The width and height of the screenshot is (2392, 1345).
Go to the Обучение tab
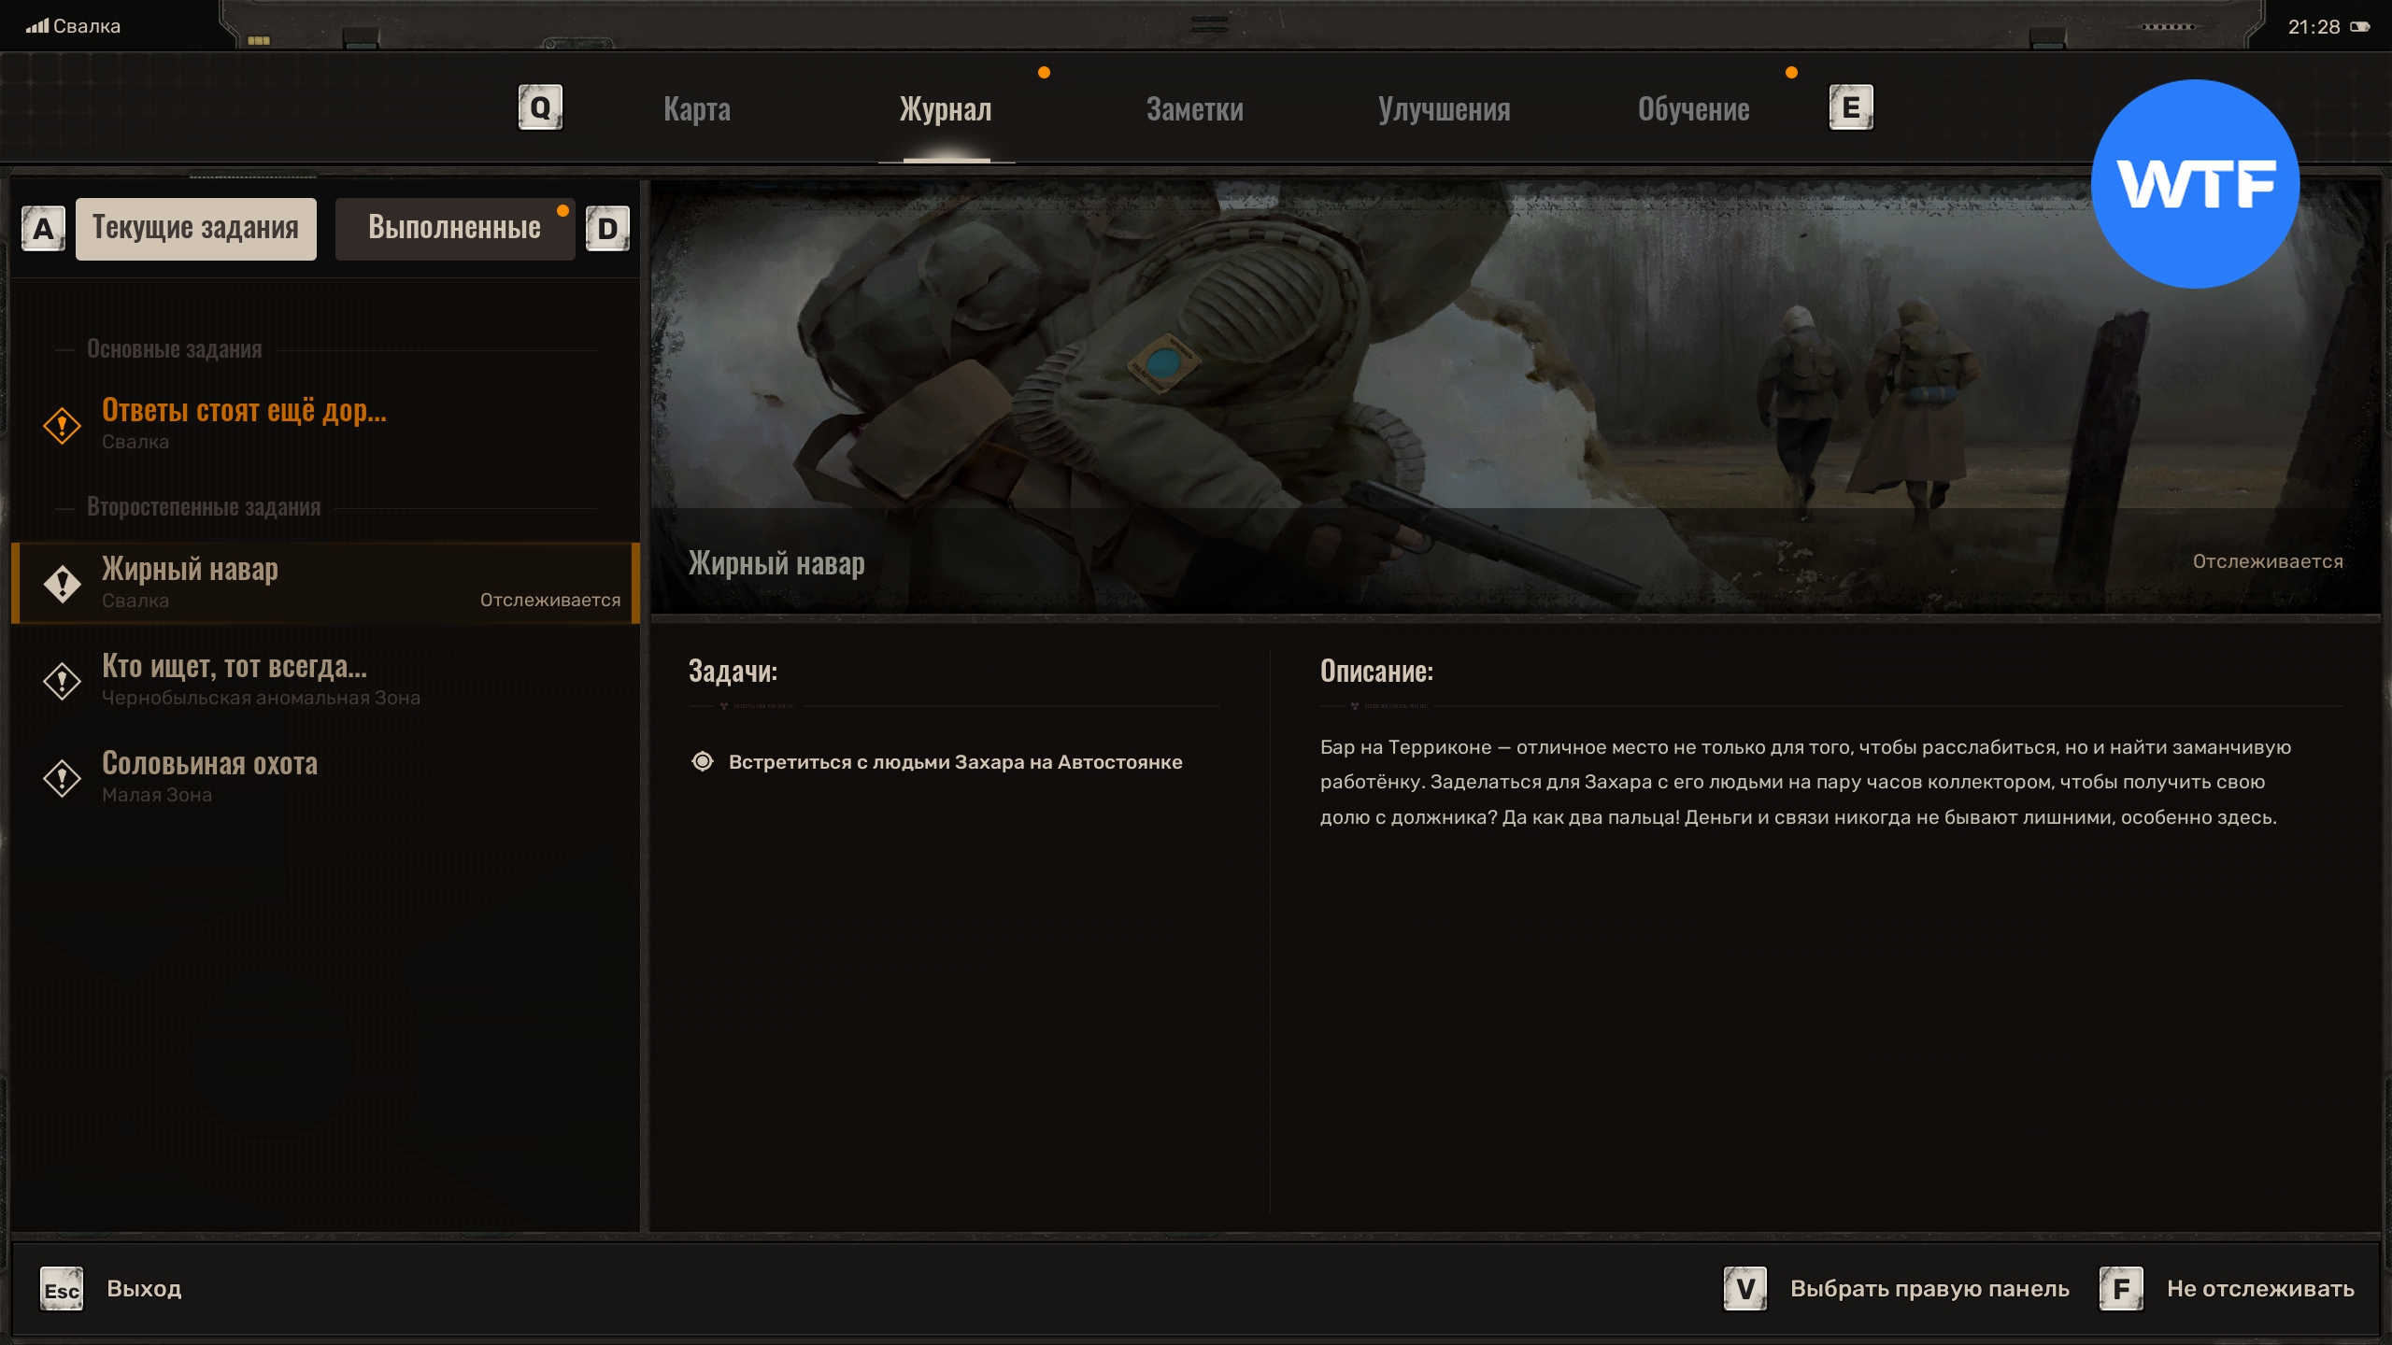pyautogui.click(x=1693, y=109)
